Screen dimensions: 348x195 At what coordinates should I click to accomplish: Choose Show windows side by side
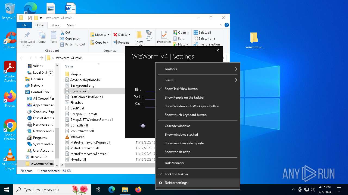[x=198, y=143]
